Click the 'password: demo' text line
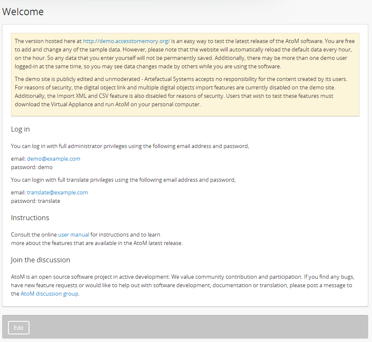Image resolution: width=372 pixels, height=342 pixels. click(x=32, y=167)
